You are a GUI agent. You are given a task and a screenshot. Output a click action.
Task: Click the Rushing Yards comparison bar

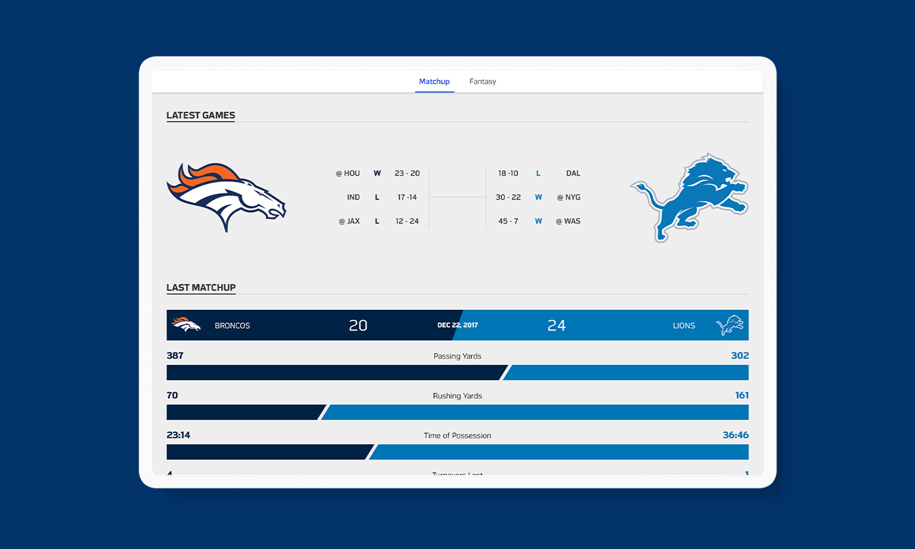(x=457, y=412)
